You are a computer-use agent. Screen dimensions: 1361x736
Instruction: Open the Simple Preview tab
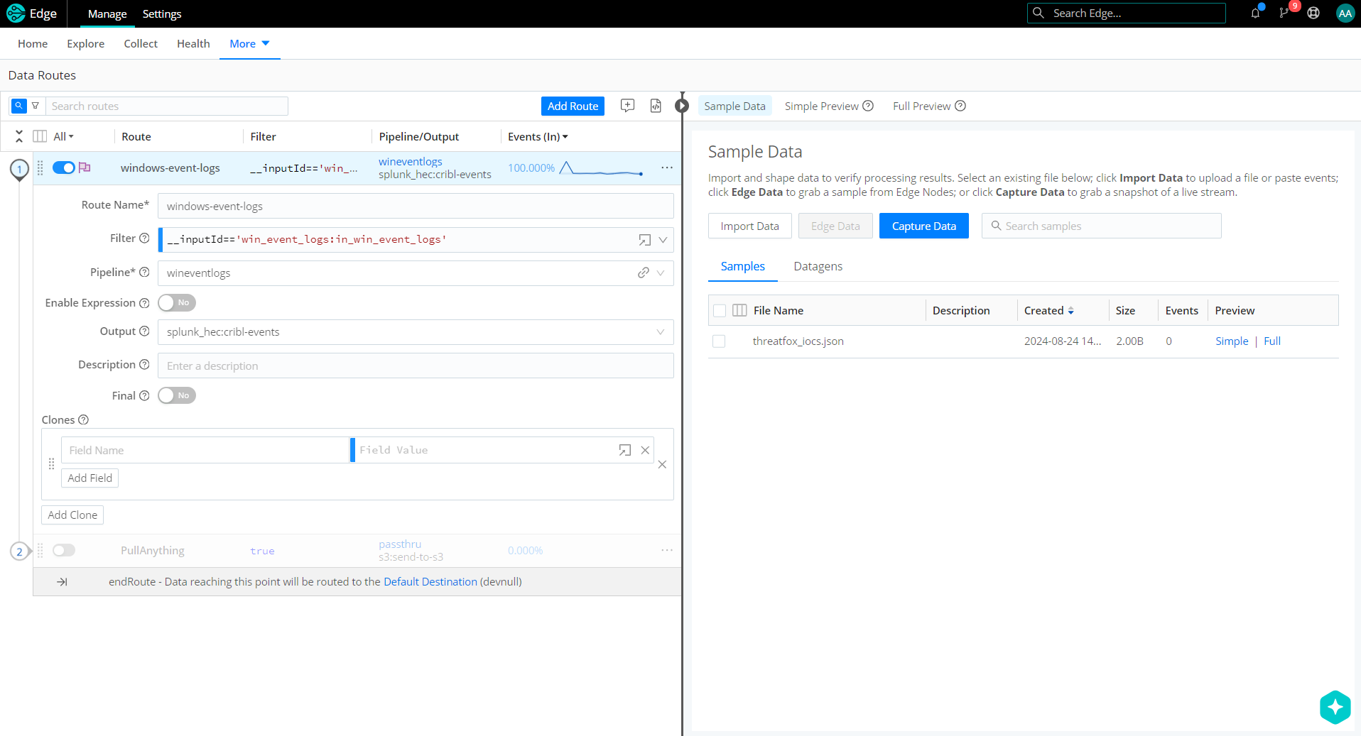pos(821,106)
